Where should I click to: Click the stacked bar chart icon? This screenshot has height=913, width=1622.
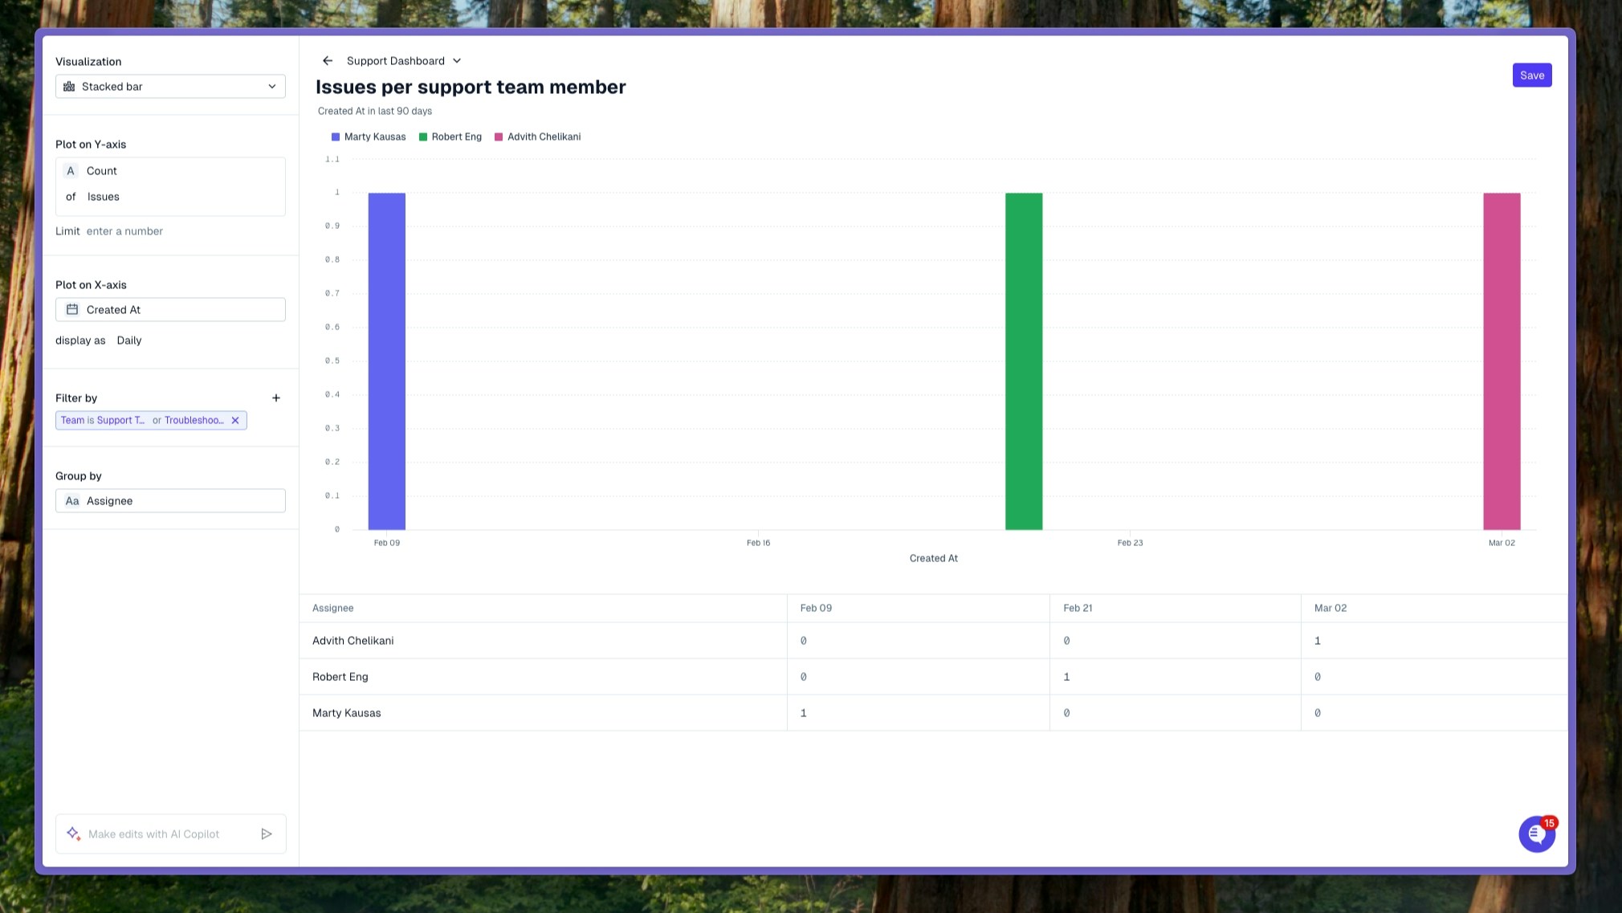[69, 87]
